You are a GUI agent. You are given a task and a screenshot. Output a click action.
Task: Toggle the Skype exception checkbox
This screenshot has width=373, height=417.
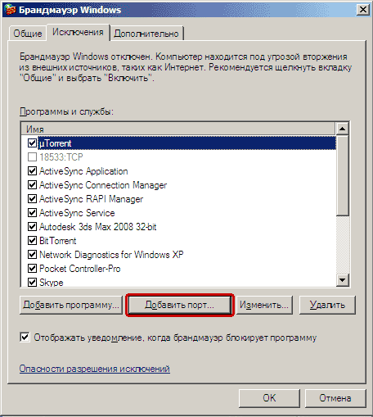point(32,282)
